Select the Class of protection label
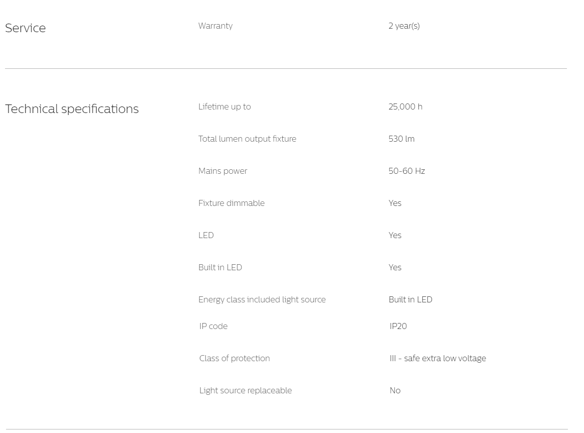 (235, 358)
